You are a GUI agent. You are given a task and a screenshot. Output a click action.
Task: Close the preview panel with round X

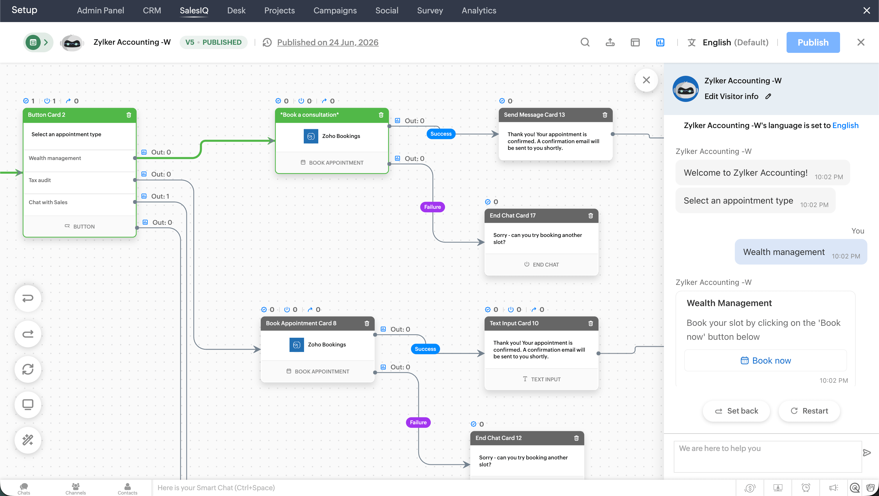pos(646,80)
